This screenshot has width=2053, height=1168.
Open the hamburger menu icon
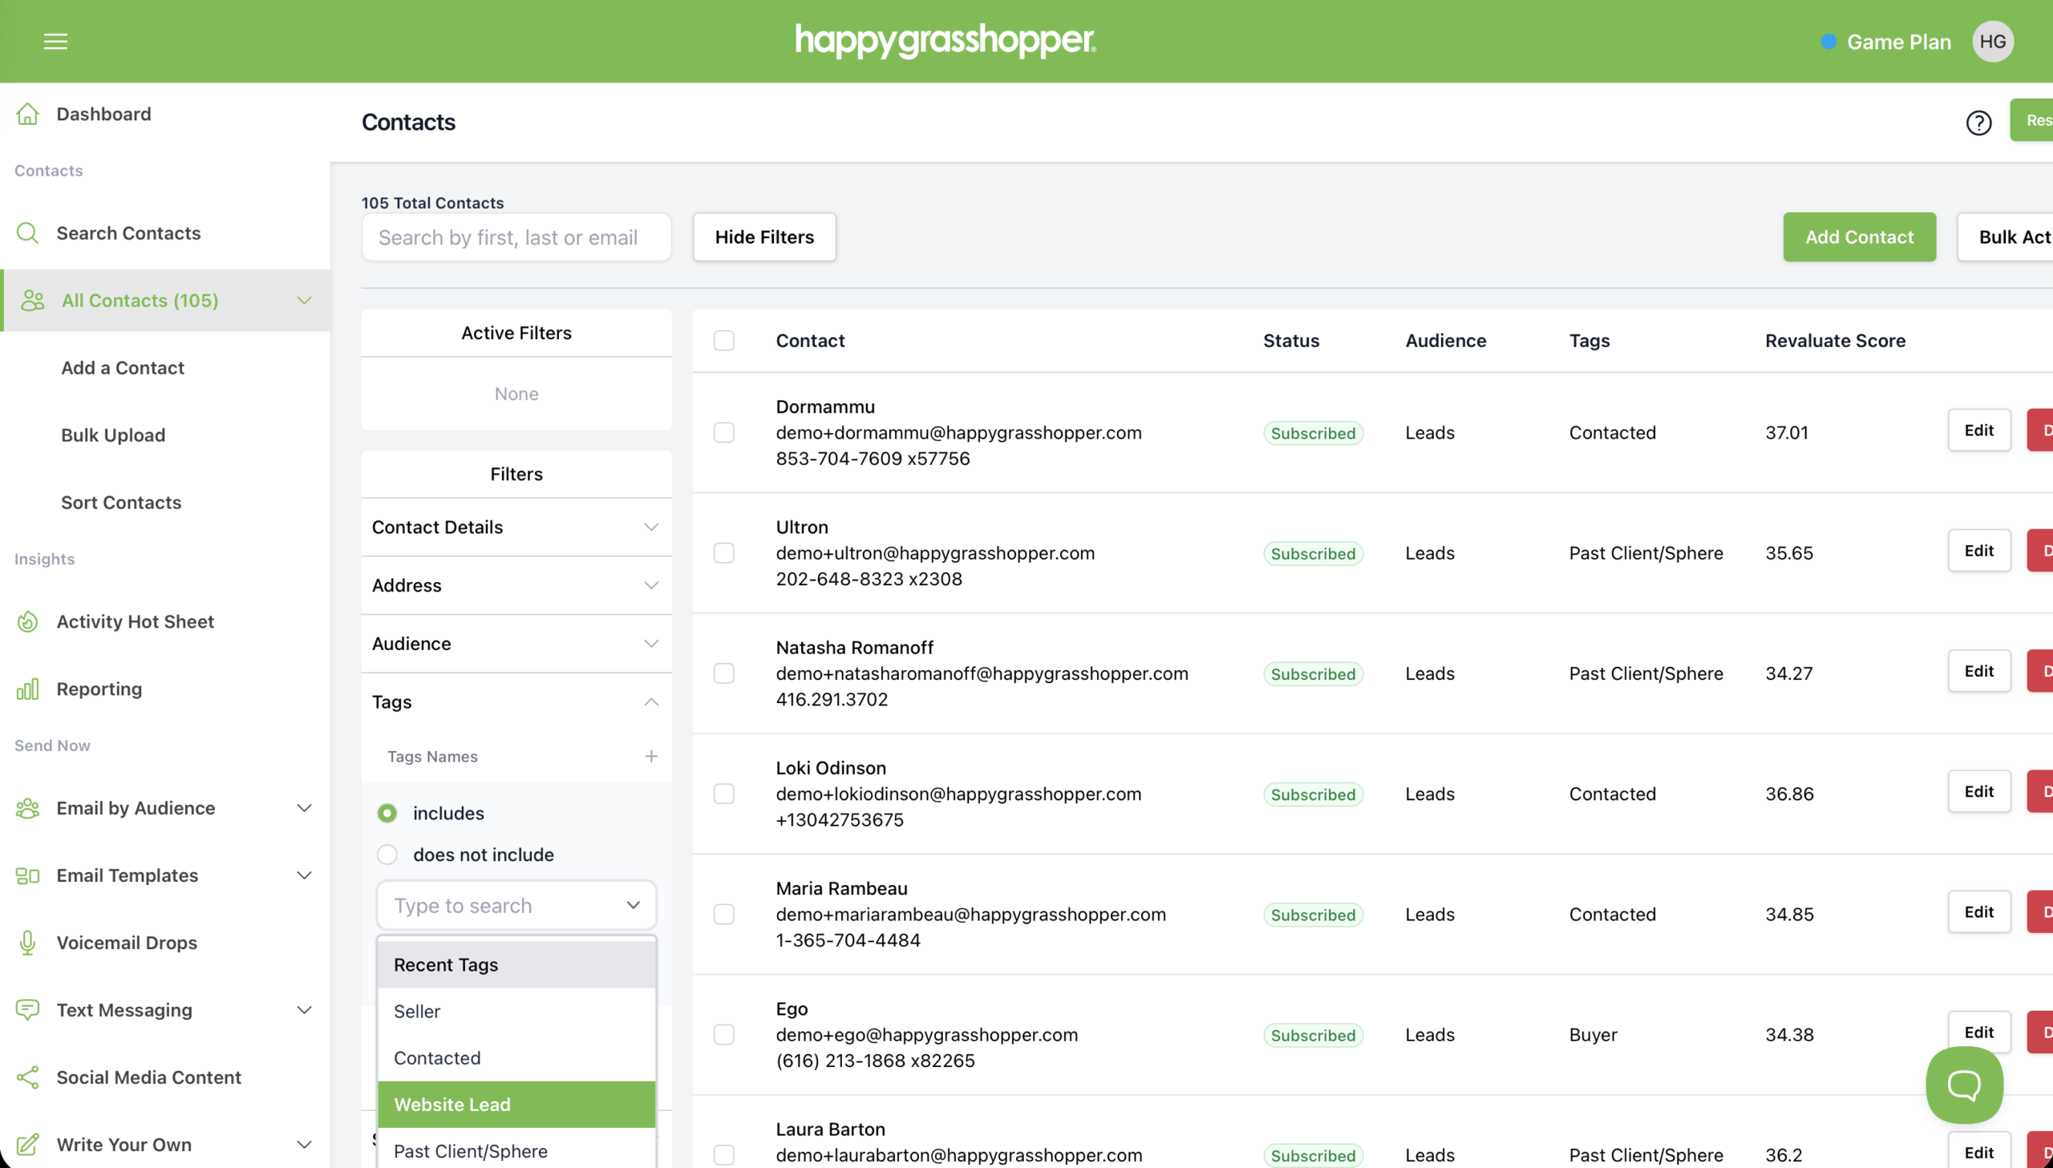[55, 41]
